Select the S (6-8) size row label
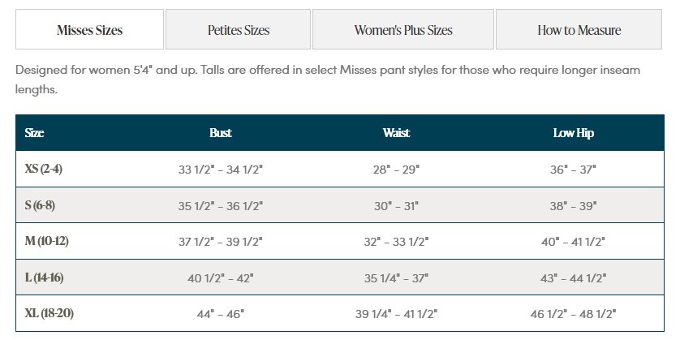 point(40,204)
